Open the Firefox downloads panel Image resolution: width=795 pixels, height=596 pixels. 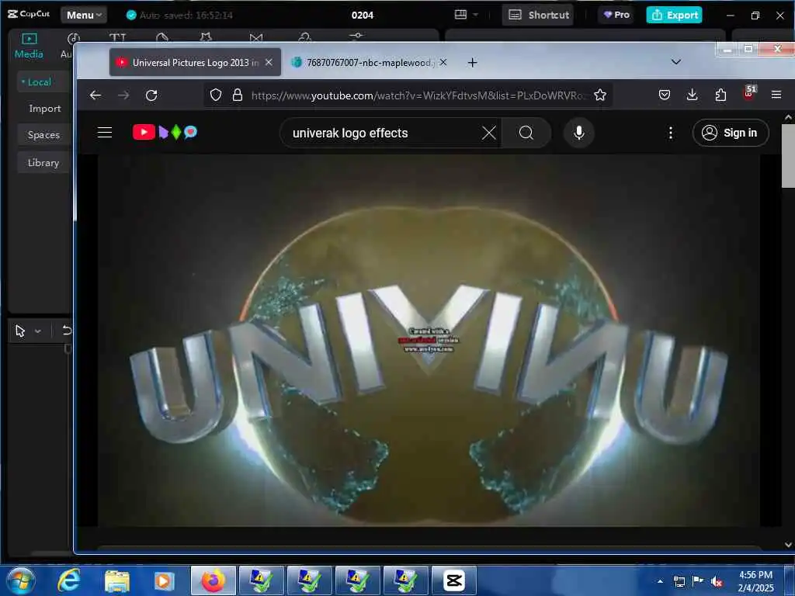point(692,95)
